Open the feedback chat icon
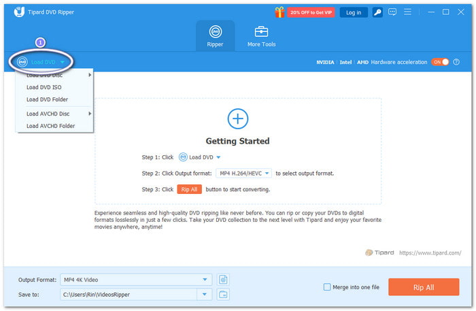The width and height of the screenshot is (476, 311). point(392,12)
